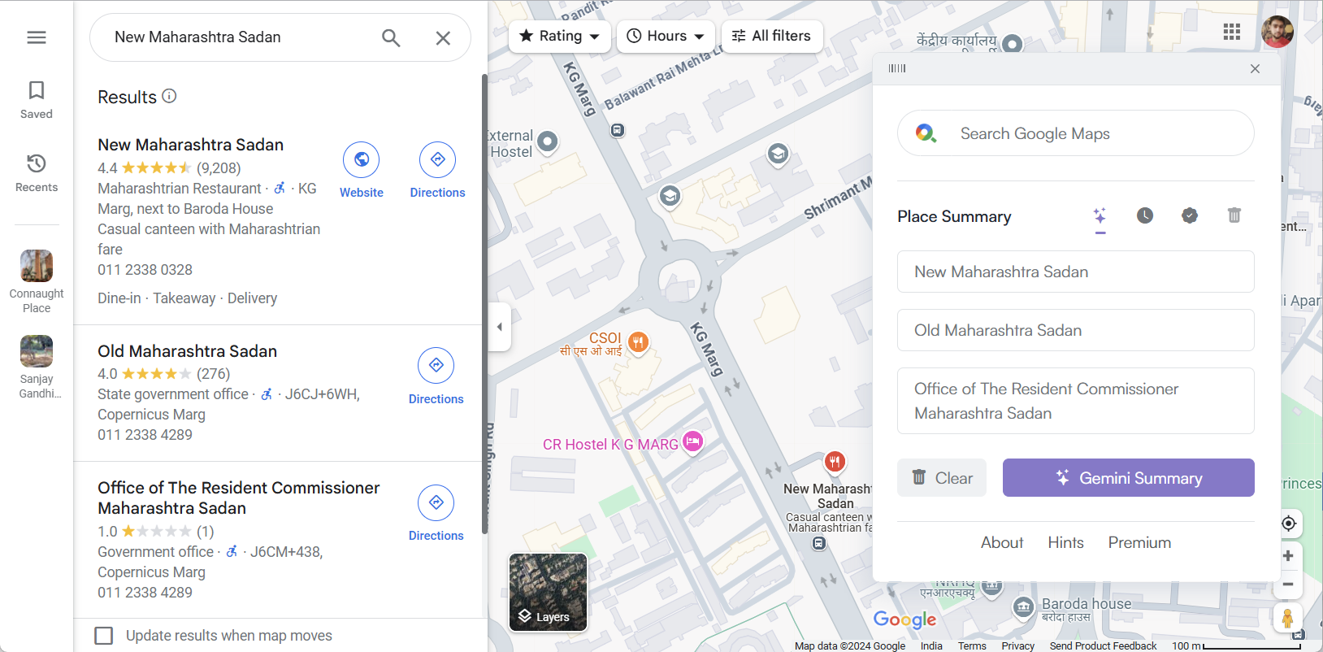Click CSOI restaurant map pin
The image size is (1323, 652).
tap(639, 342)
